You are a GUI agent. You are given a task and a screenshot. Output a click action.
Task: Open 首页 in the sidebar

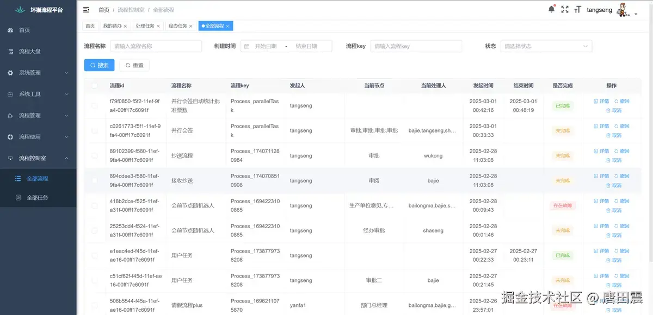click(38, 30)
